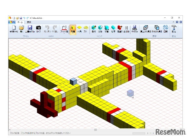The width and height of the screenshot is (190, 139).
Task: Click quick access undo arrow
Action: [x=24, y=18]
